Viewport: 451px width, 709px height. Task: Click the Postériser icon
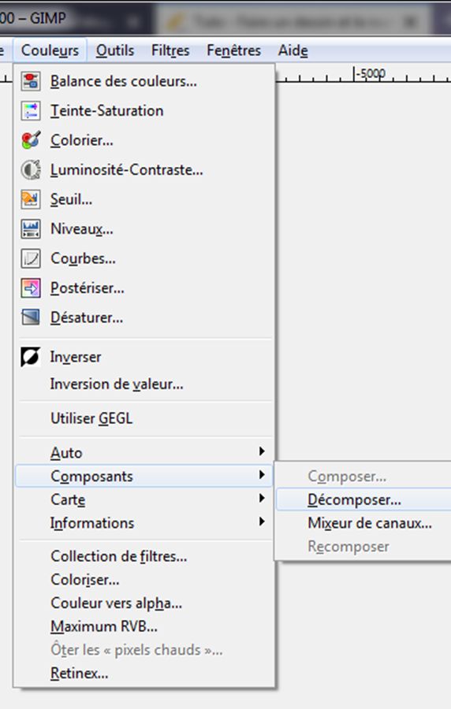pyautogui.click(x=30, y=288)
